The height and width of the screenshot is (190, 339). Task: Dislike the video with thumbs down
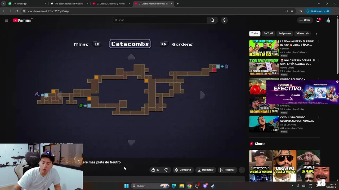pos(166,170)
